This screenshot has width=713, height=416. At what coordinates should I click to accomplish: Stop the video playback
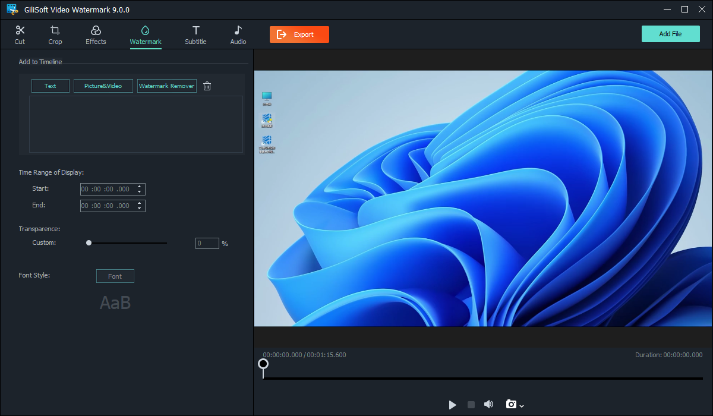[x=471, y=405]
